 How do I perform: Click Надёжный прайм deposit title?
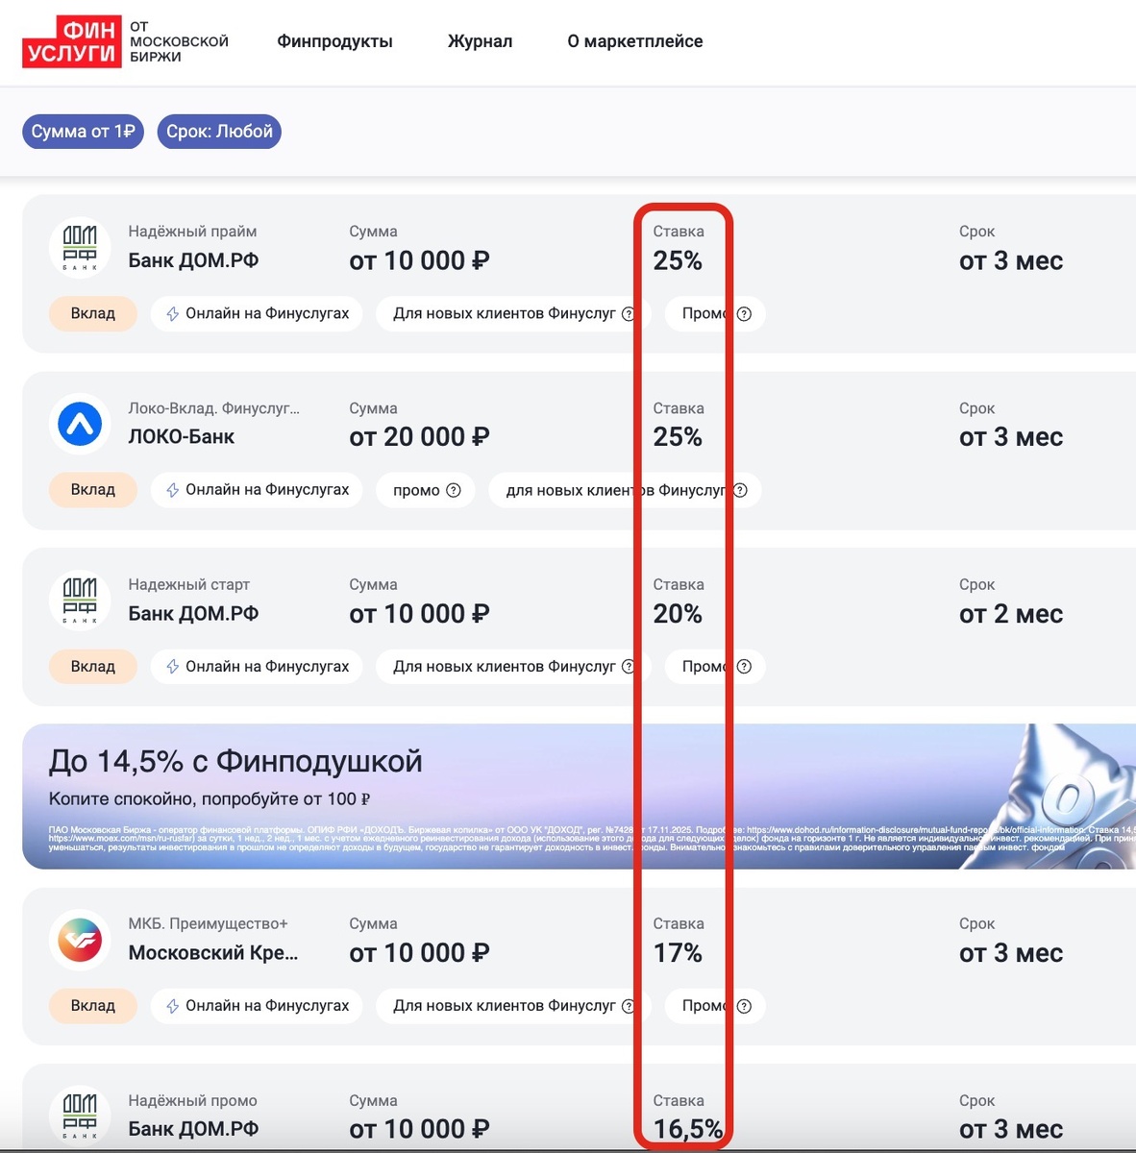[x=192, y=232]
